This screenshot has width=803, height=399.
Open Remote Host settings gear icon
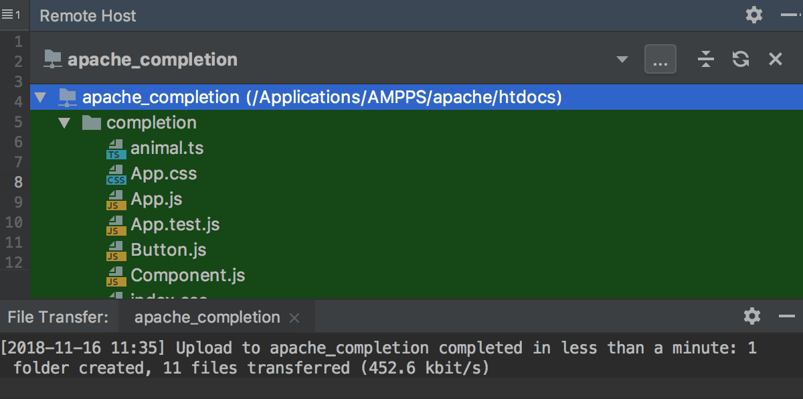point(753,15)
